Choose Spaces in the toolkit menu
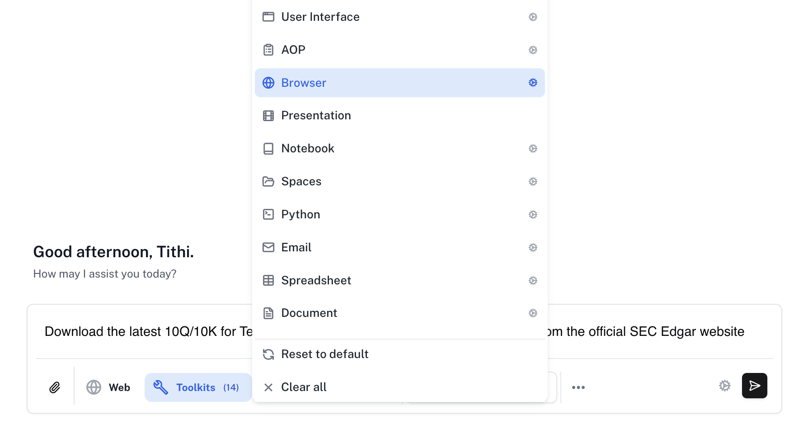 (x=301, y=182)
